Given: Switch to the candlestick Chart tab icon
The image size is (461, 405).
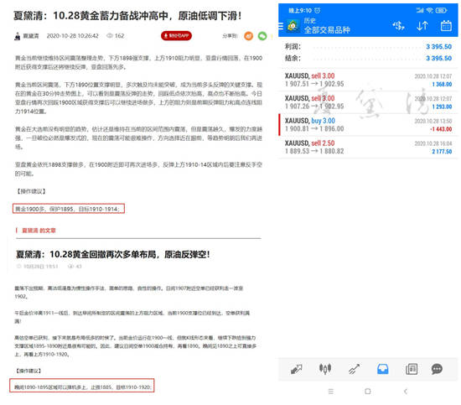Looking at the screenshot, I should 325,369.
